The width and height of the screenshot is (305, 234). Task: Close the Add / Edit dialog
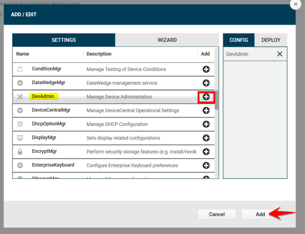[x=295, y=4]
